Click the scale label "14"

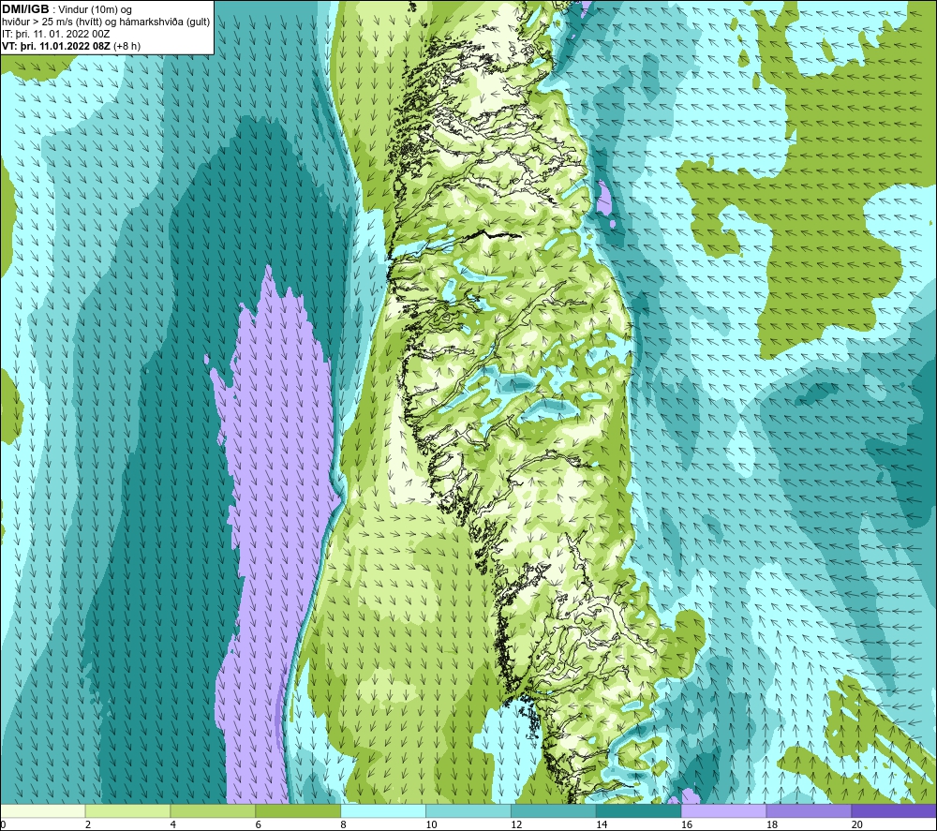click(x=602, y=824)
